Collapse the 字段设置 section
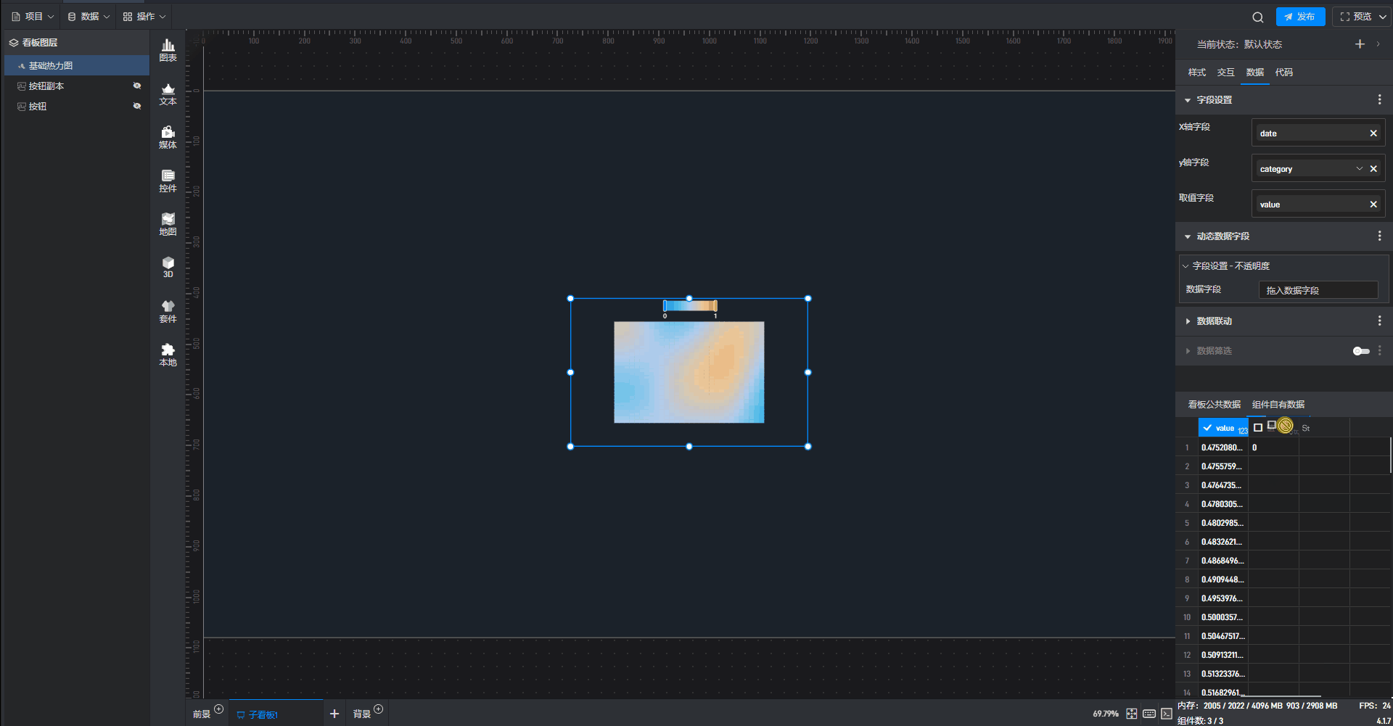This screenshot has width=1393, height=726. click(1188, 100)
